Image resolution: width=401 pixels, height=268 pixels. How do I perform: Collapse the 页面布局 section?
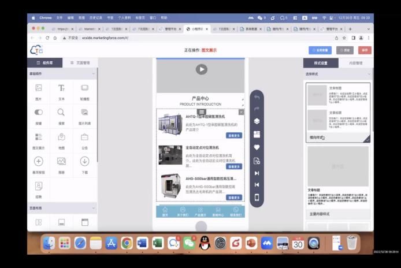click(x=94, y=208)
